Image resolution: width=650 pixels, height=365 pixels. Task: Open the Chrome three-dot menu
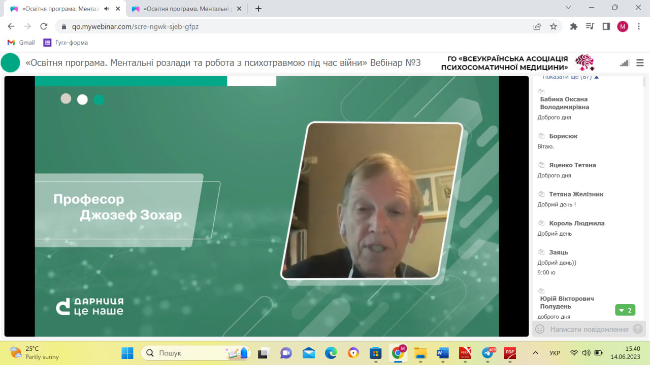pos(639,26)
